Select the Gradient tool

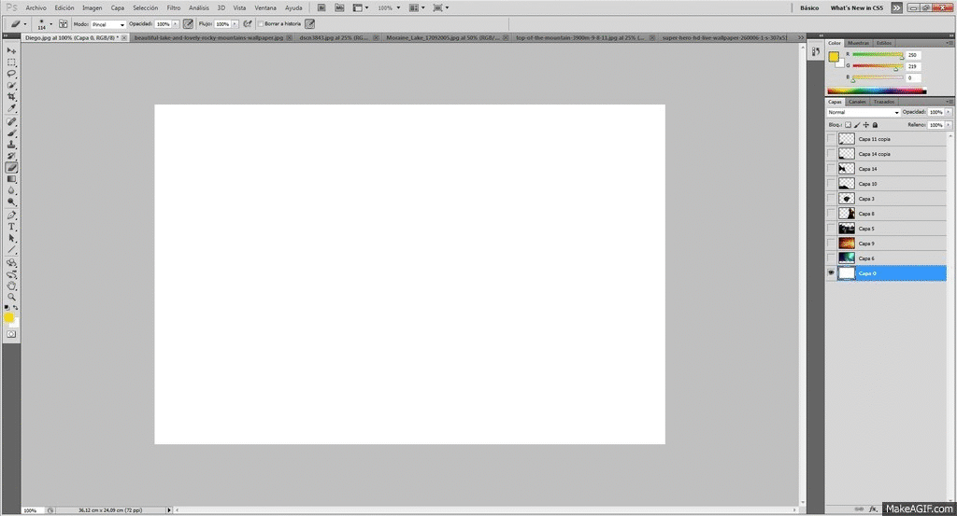(12, 179)
